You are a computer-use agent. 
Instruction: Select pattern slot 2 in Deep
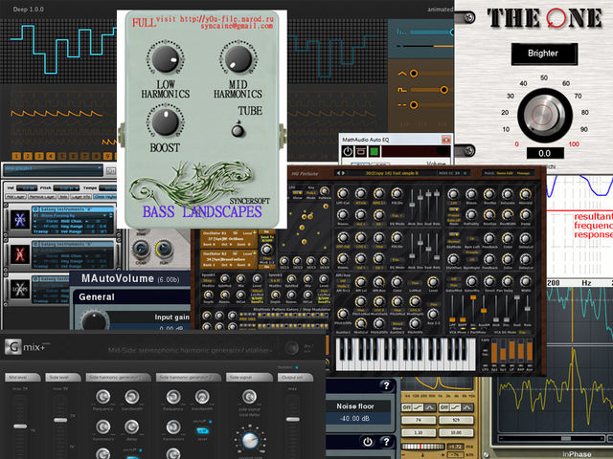[x=28, y=156]
